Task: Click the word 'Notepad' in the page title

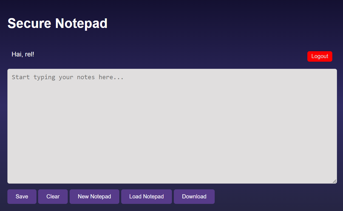Action: 81,23
